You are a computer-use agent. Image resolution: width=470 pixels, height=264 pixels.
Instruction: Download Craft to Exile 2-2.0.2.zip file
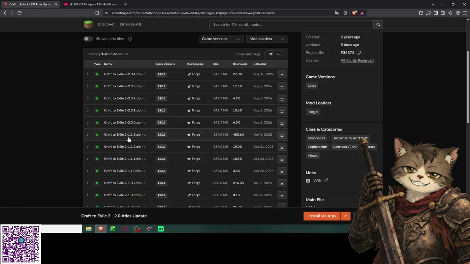[x=282, y=98]
